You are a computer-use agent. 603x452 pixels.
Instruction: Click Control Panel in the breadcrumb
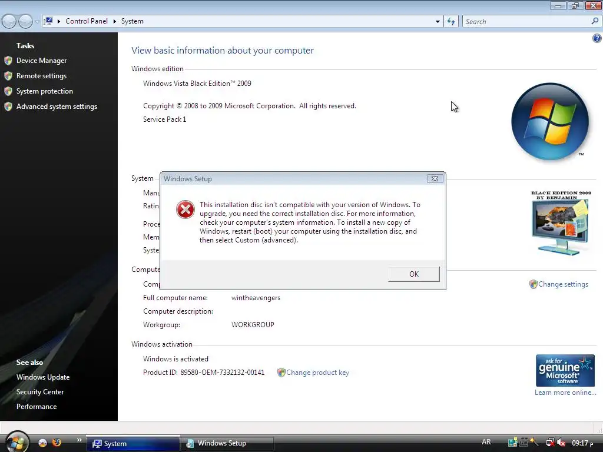[87, 21]
